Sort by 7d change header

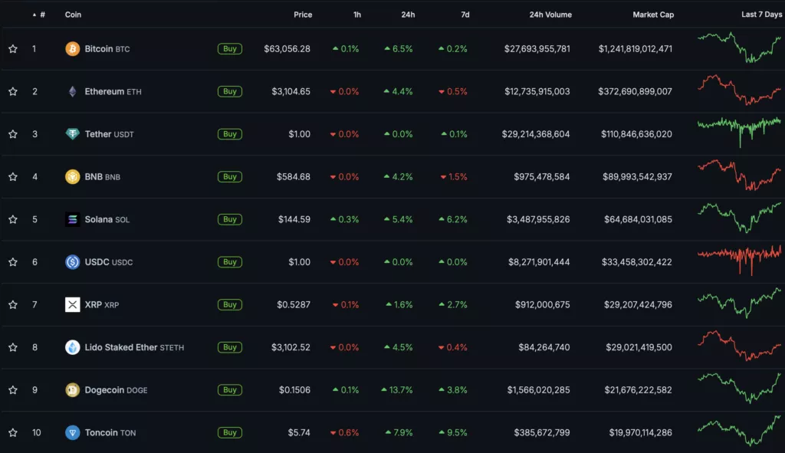point(465,15)
